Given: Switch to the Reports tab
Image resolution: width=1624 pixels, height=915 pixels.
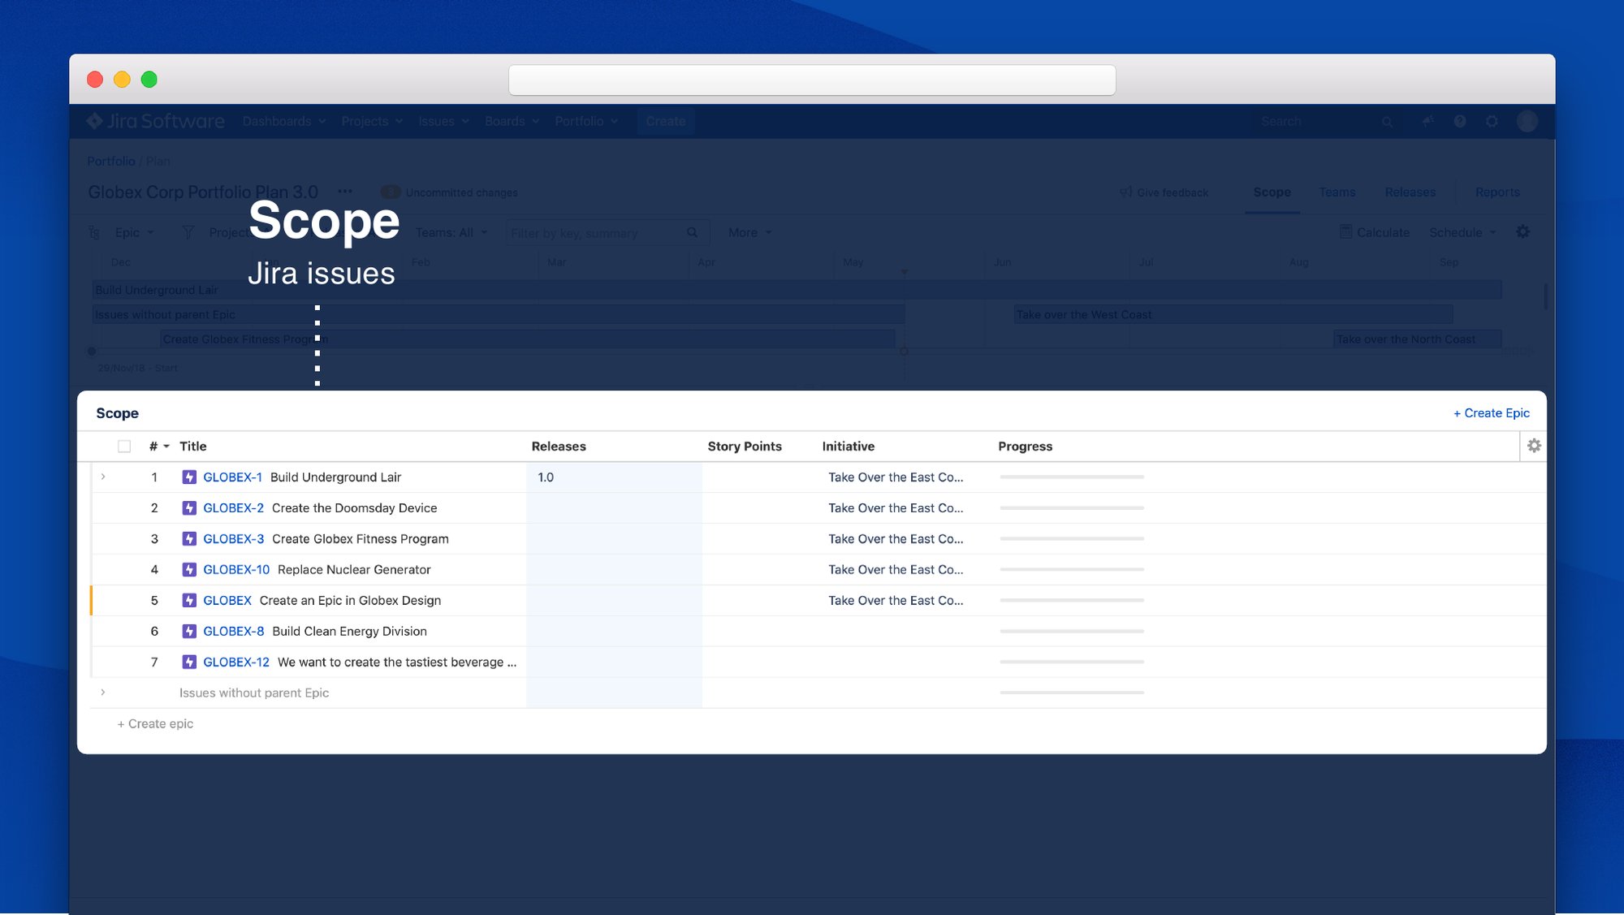Looking at the screenshot, I should point(1497,192).
